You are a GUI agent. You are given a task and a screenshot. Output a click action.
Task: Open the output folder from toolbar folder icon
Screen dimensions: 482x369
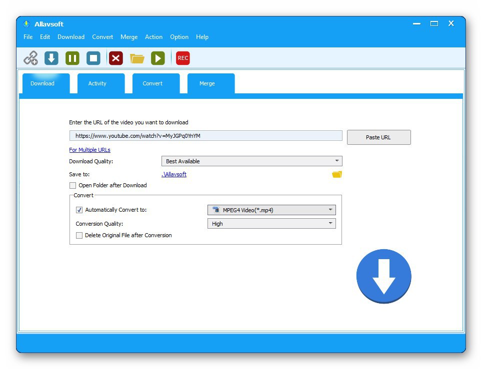click(137, 58)
